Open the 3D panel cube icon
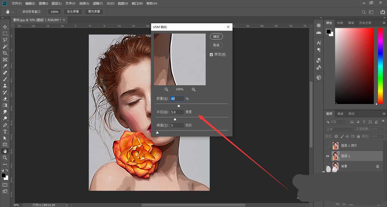Screen dimensions: 387x207 (319, 78)
